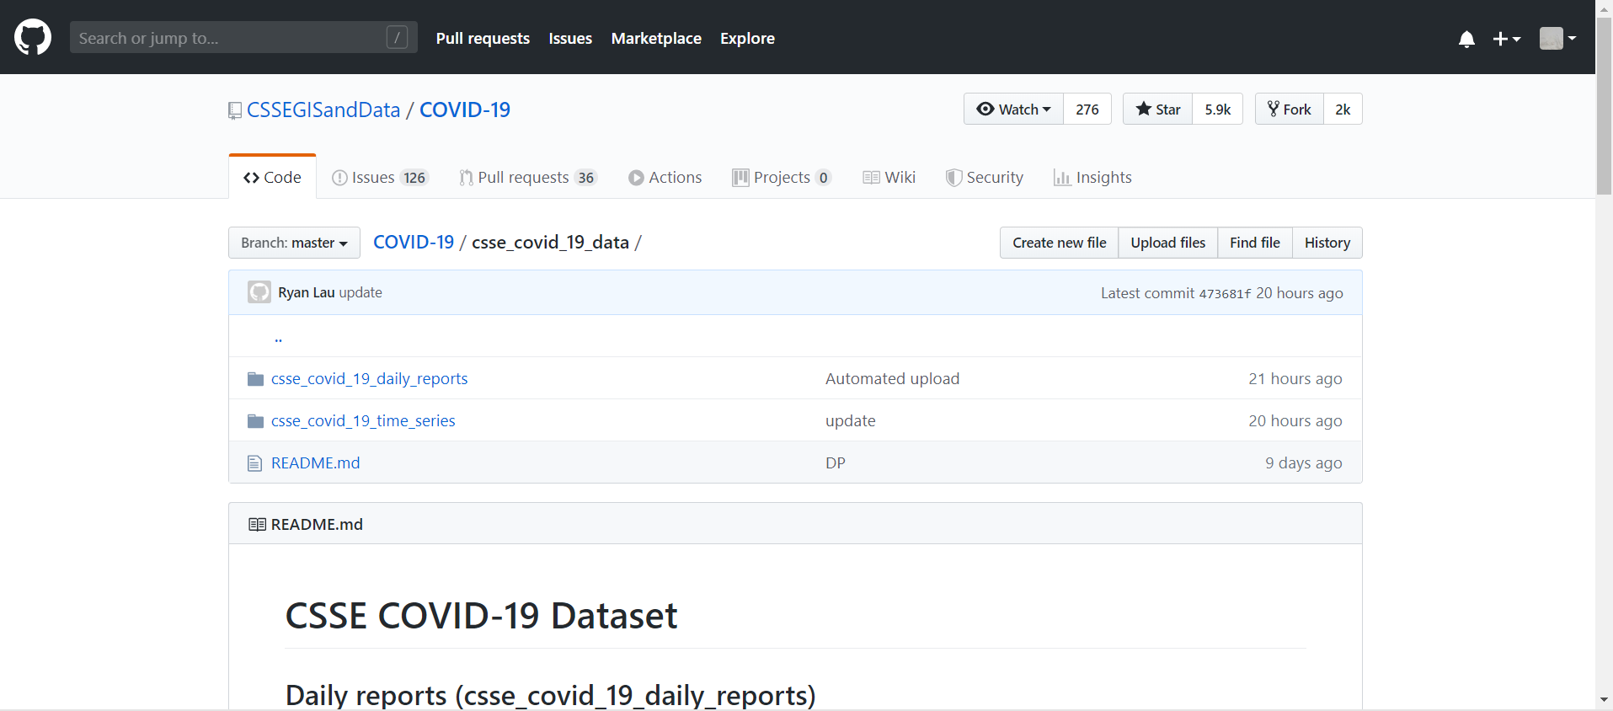Click the History button
The height and width of the screenshot is (711, 1613).
coord(1327,243)
